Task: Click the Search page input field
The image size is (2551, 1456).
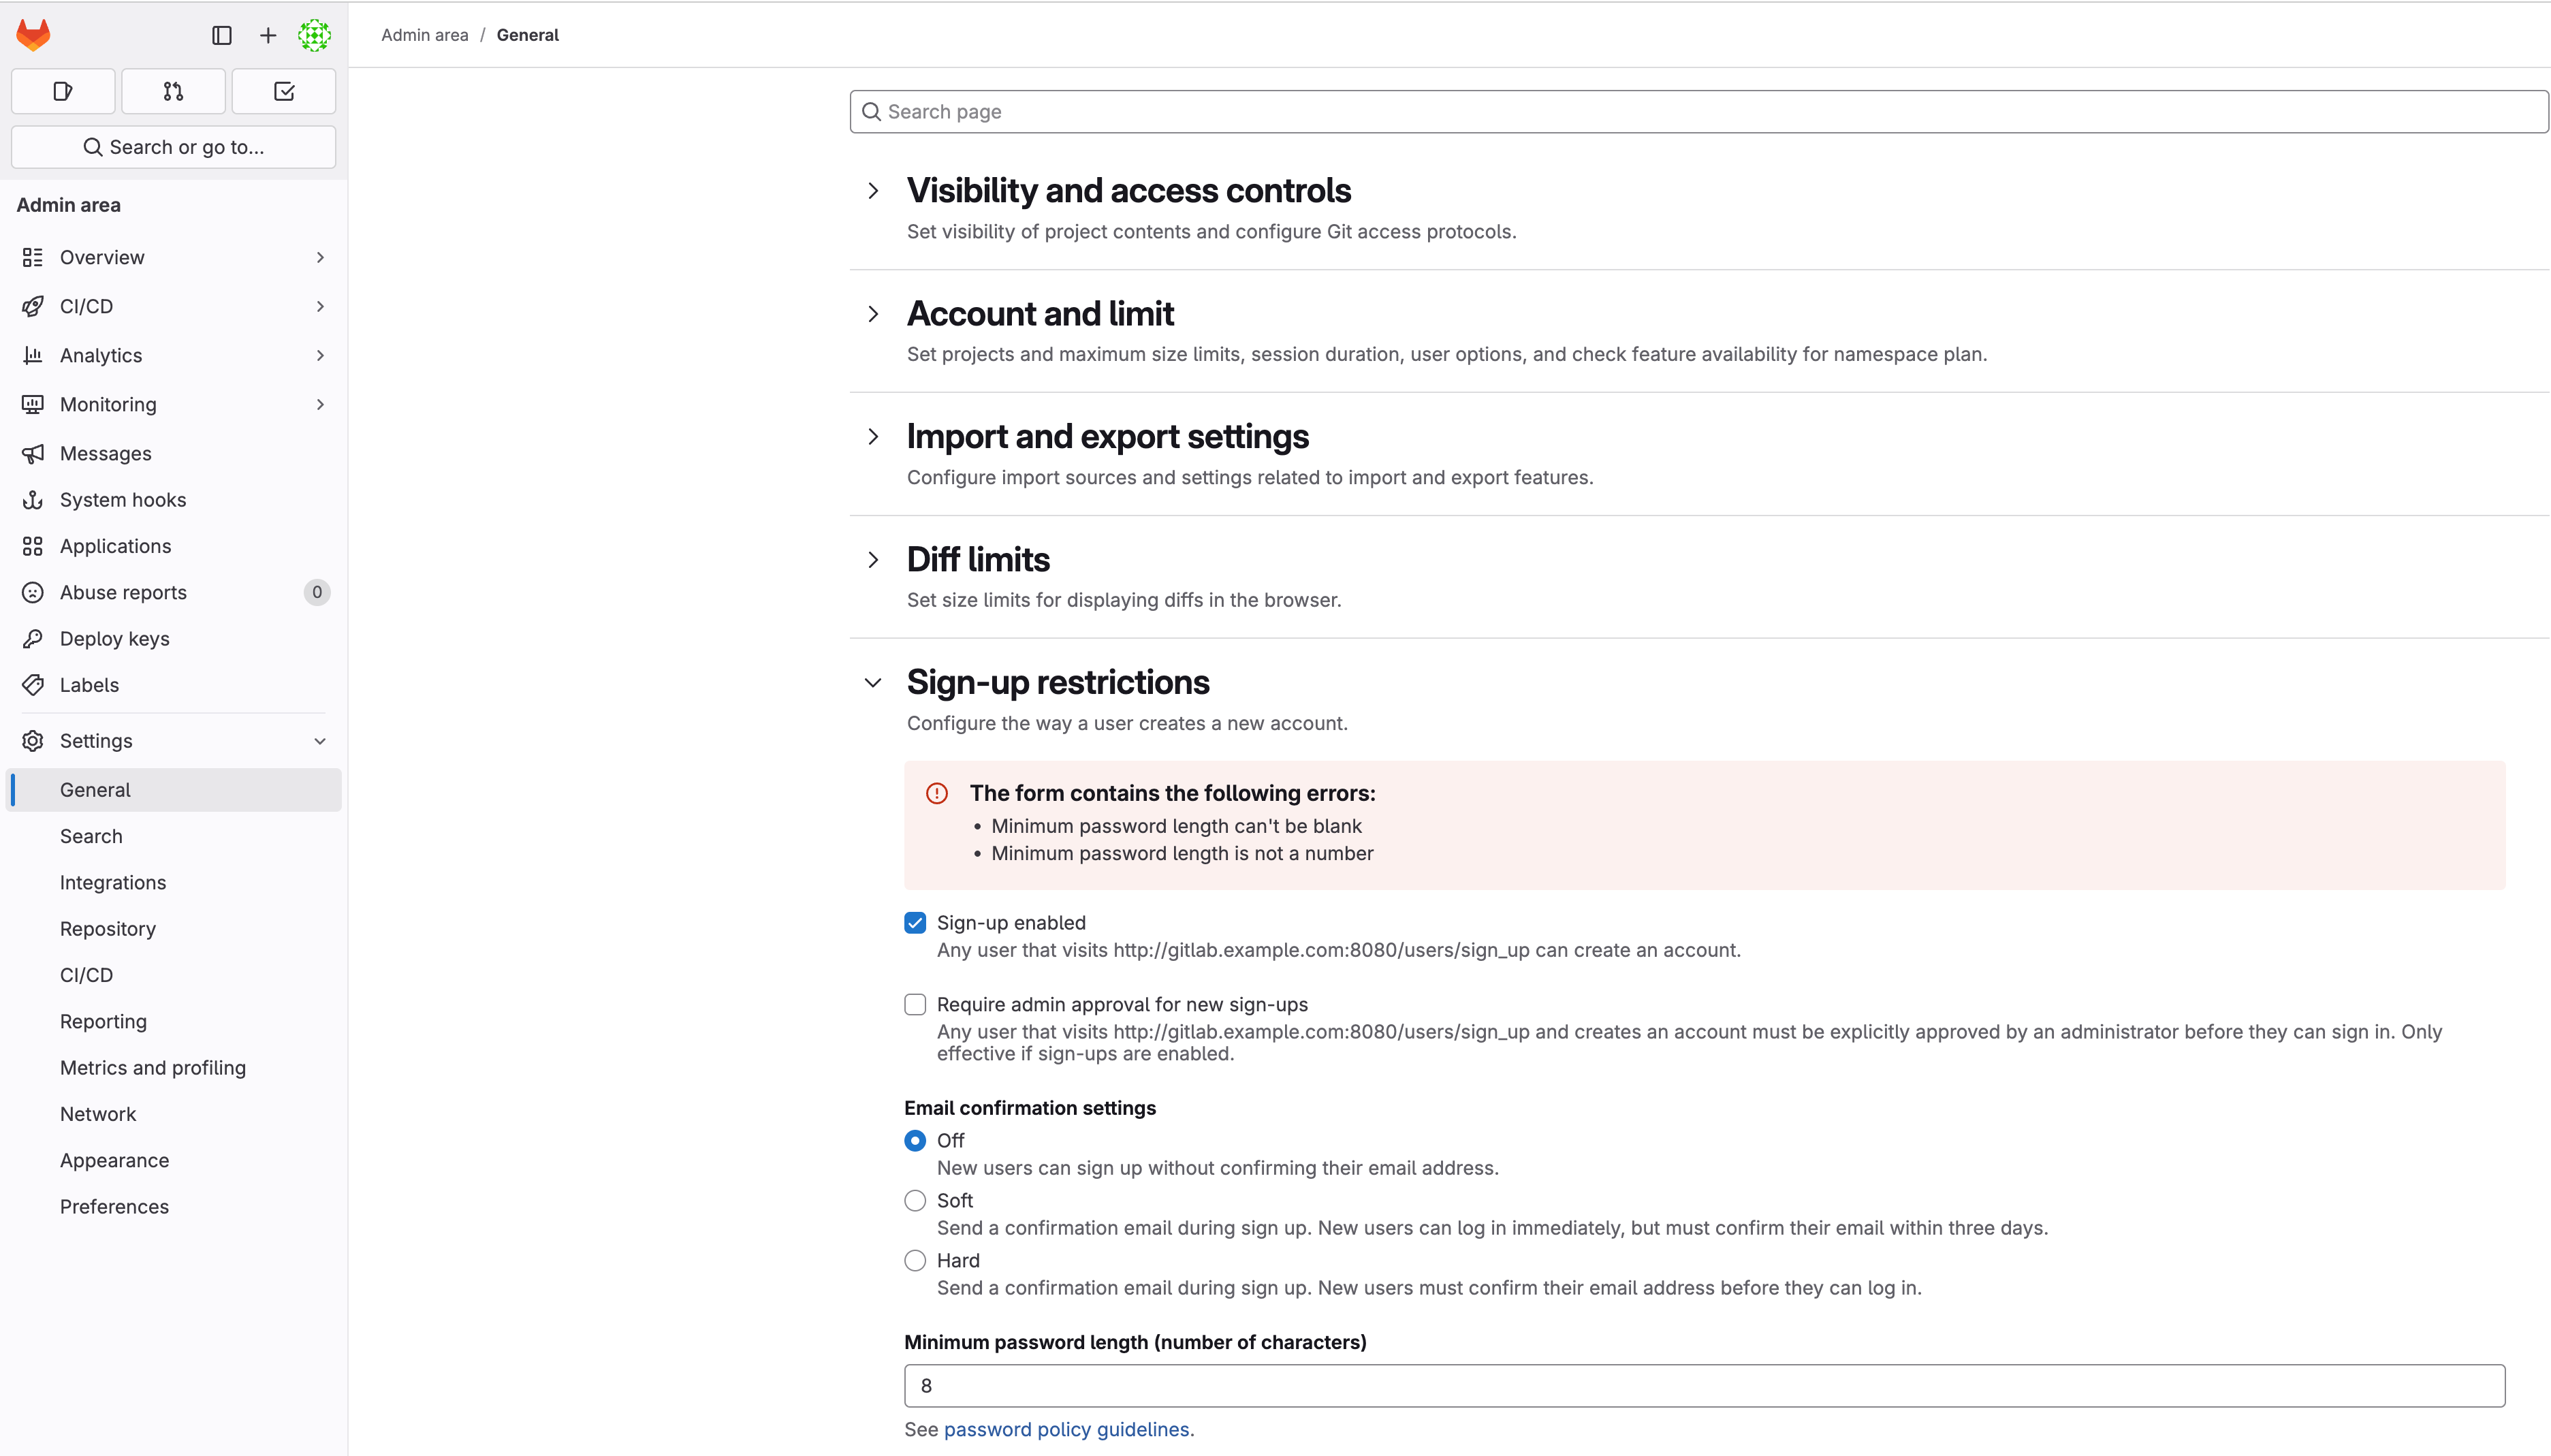Action: click(1698, 111)
